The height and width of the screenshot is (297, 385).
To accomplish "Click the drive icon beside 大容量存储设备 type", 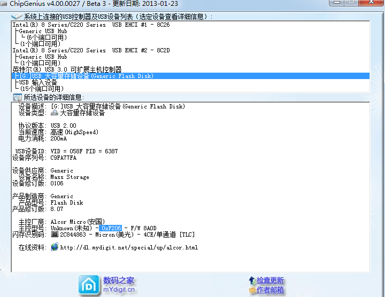I will (x=55, y=113).
